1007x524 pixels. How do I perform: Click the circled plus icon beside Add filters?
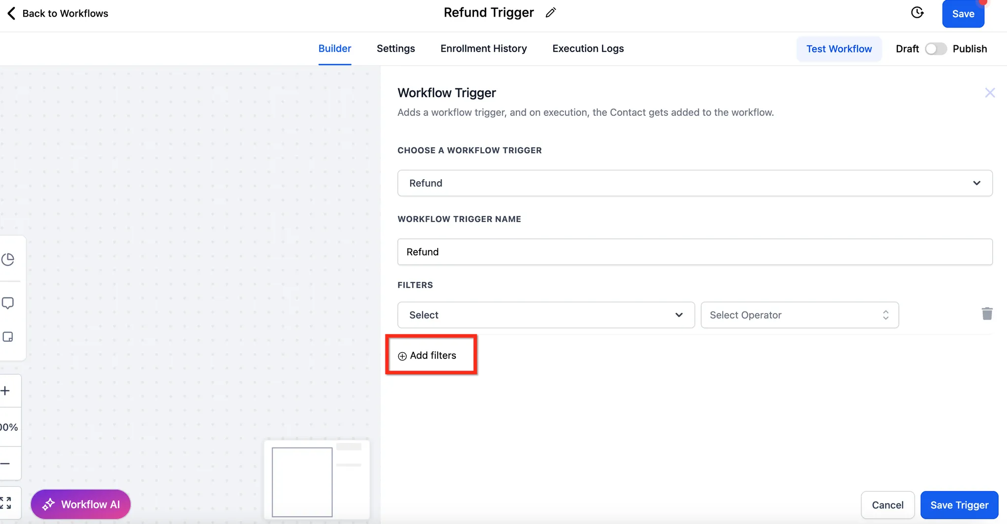[402, 356]
